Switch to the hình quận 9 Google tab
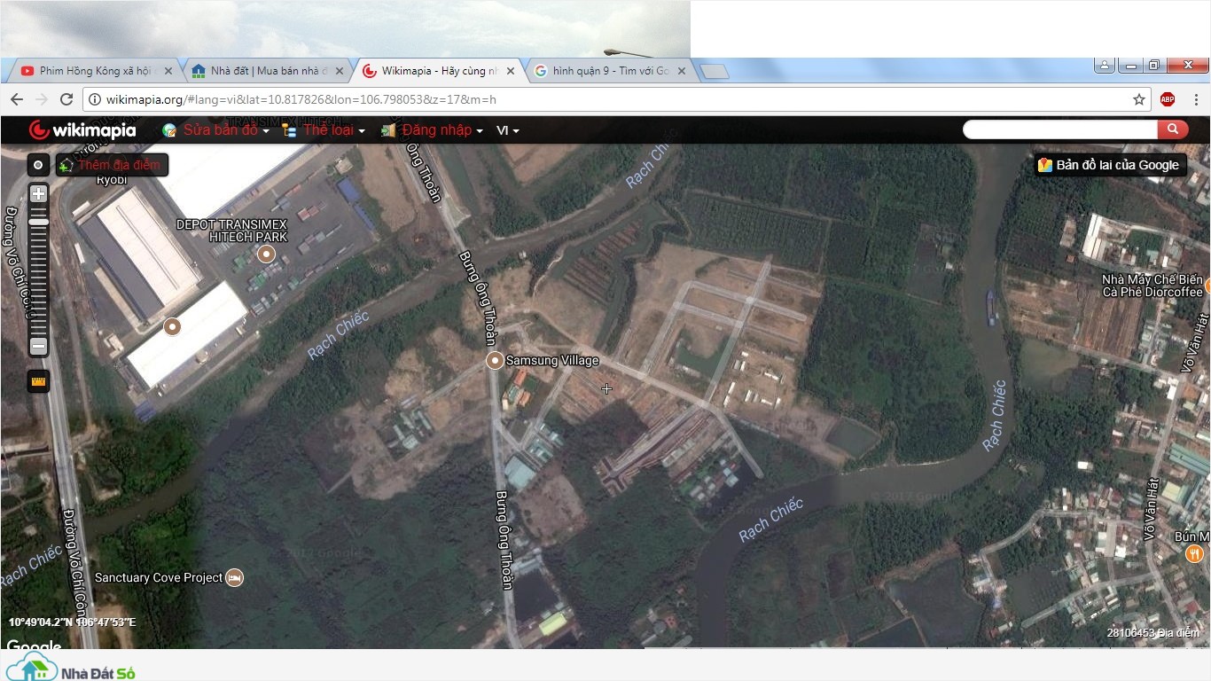1211x681 pixels. pyautogui.click(x=609, y=71)
